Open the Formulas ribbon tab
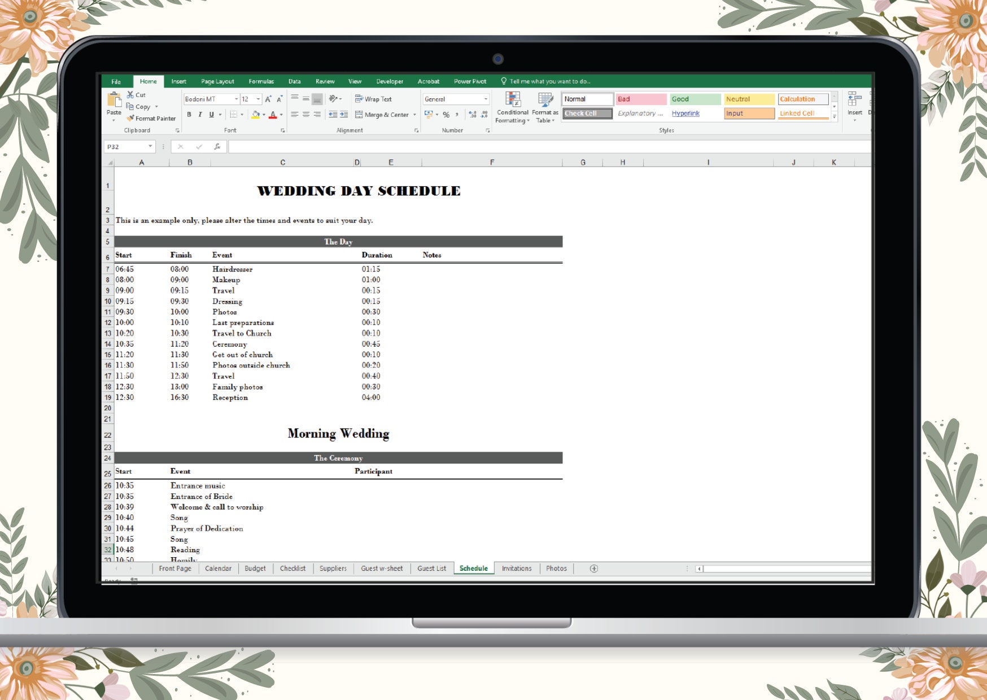The image size is (987, 700). (261, 81)
